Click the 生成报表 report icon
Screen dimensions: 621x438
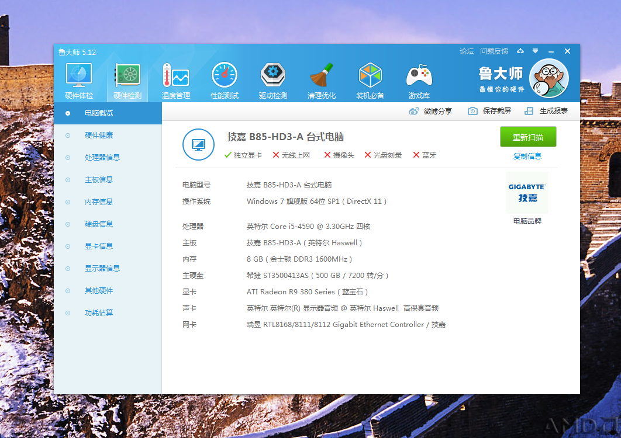coord(529,111)
